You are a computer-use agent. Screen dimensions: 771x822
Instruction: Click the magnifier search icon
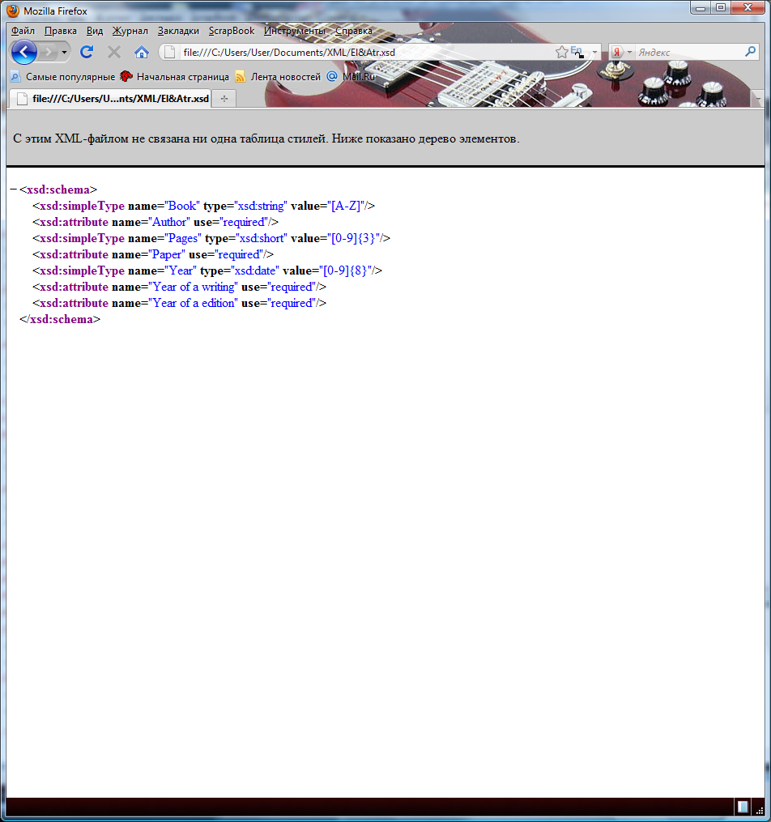tap(750, 51)
